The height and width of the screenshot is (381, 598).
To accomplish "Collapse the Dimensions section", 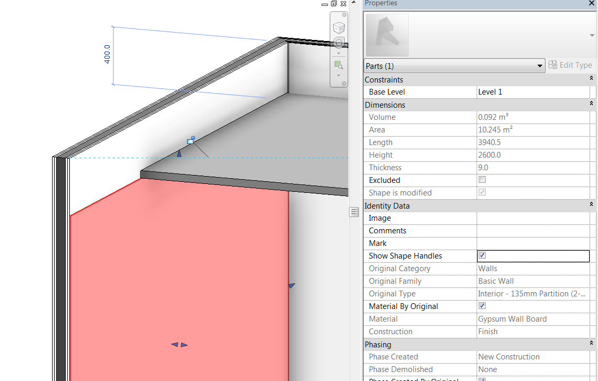I will 591,104.
